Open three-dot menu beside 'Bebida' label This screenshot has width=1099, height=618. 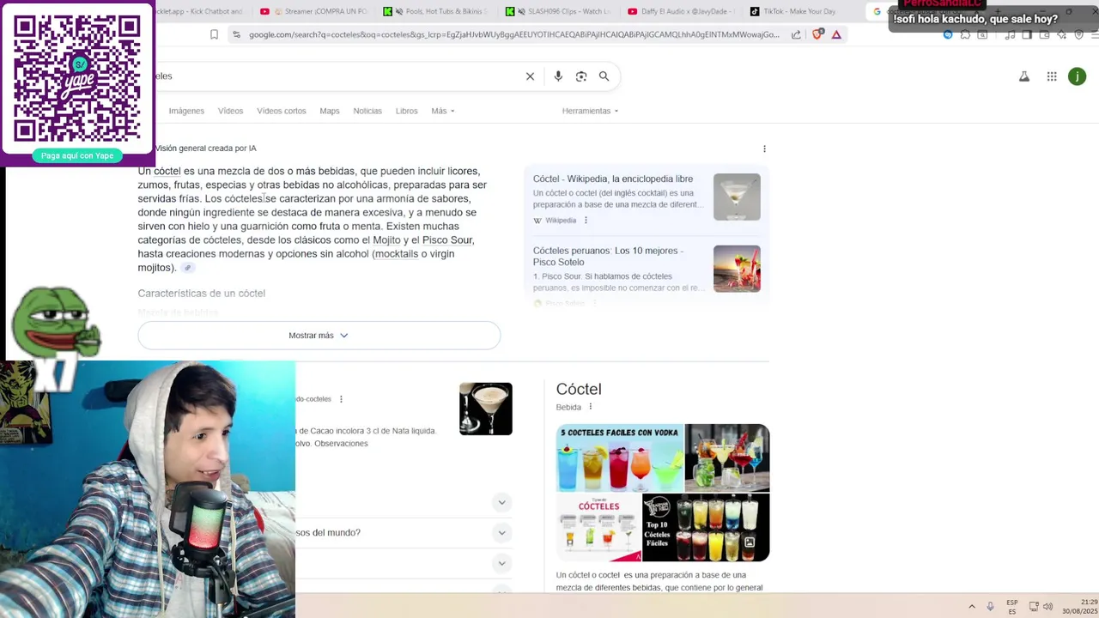click(x=590, y=407)
